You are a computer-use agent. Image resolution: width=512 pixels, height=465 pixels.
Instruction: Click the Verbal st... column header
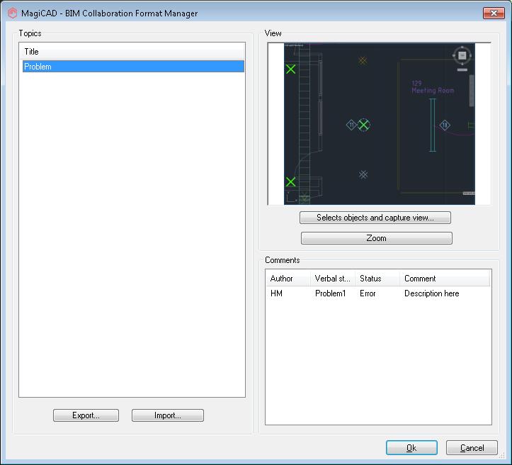click(332, 279)
